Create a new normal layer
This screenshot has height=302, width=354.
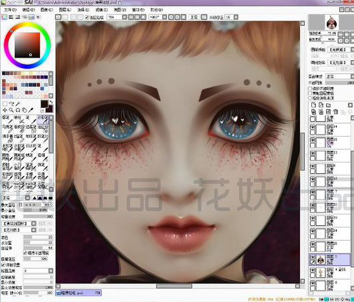point(313,105)
